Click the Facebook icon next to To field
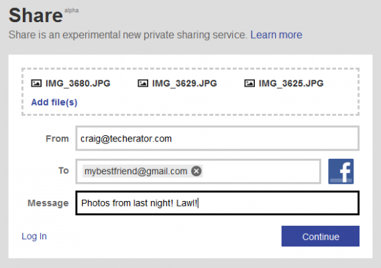The image size is (381, 268). tap(341, 172)
